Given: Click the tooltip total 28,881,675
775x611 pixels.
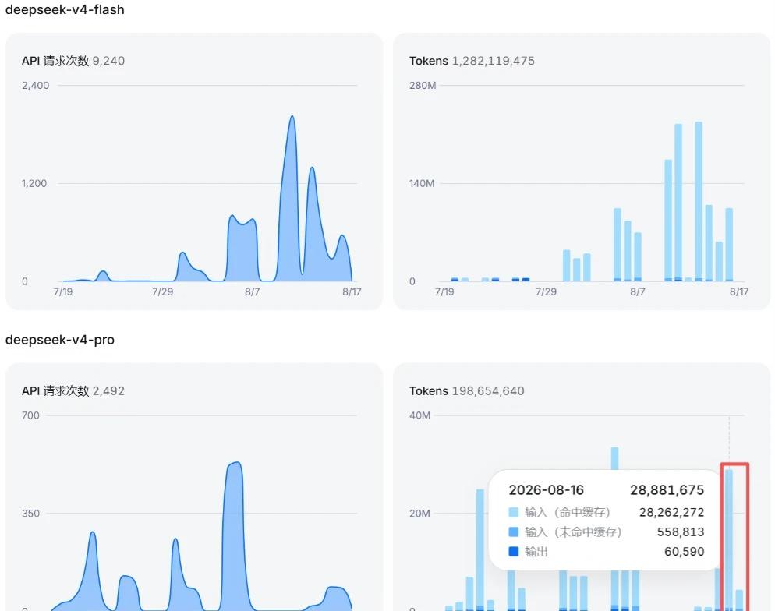Looking at the screenshot, I should [x=667, y=490].
